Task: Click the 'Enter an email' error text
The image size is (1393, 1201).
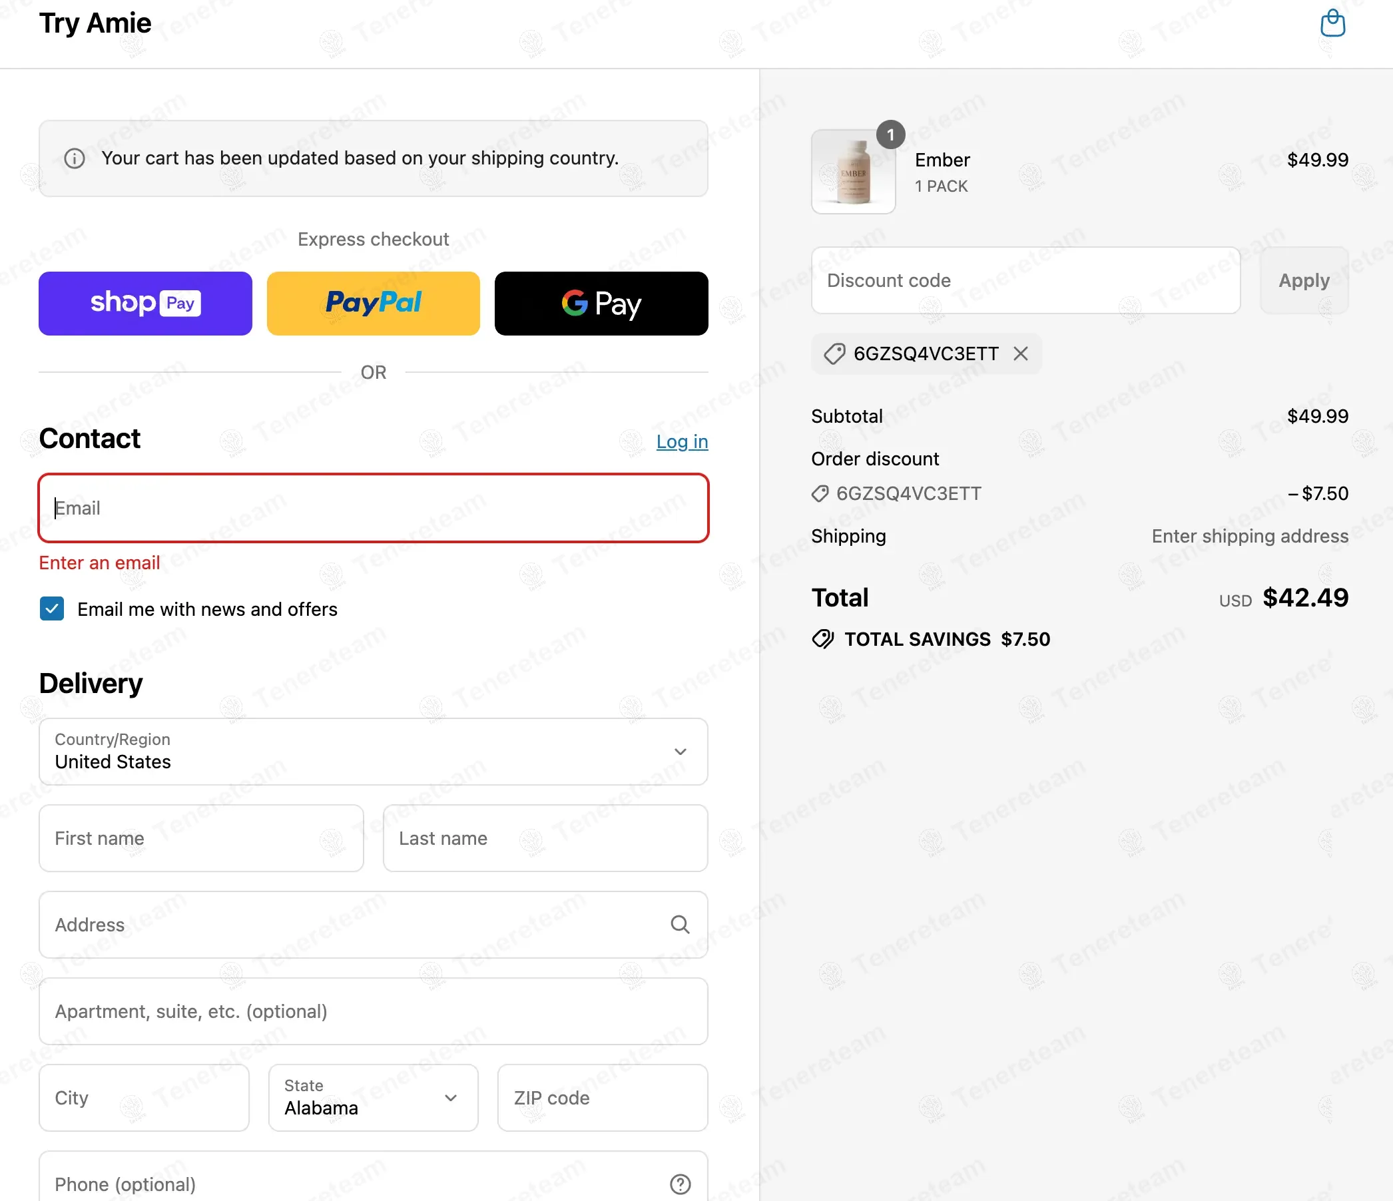Action: [x=99, y=563]
